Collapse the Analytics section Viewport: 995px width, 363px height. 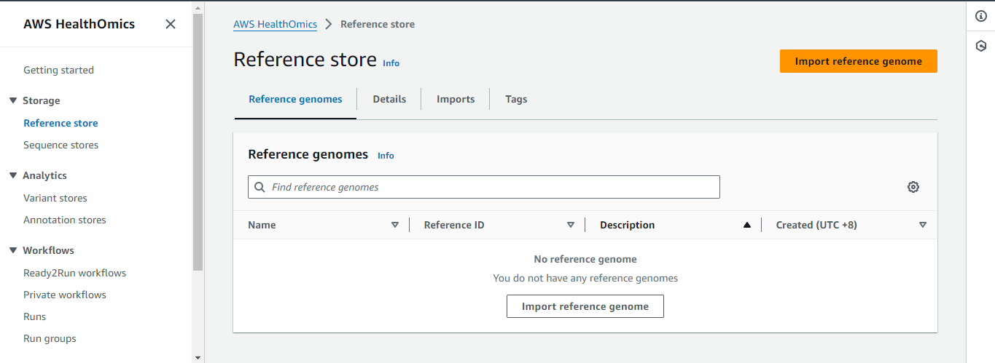(x=13, y=175)
